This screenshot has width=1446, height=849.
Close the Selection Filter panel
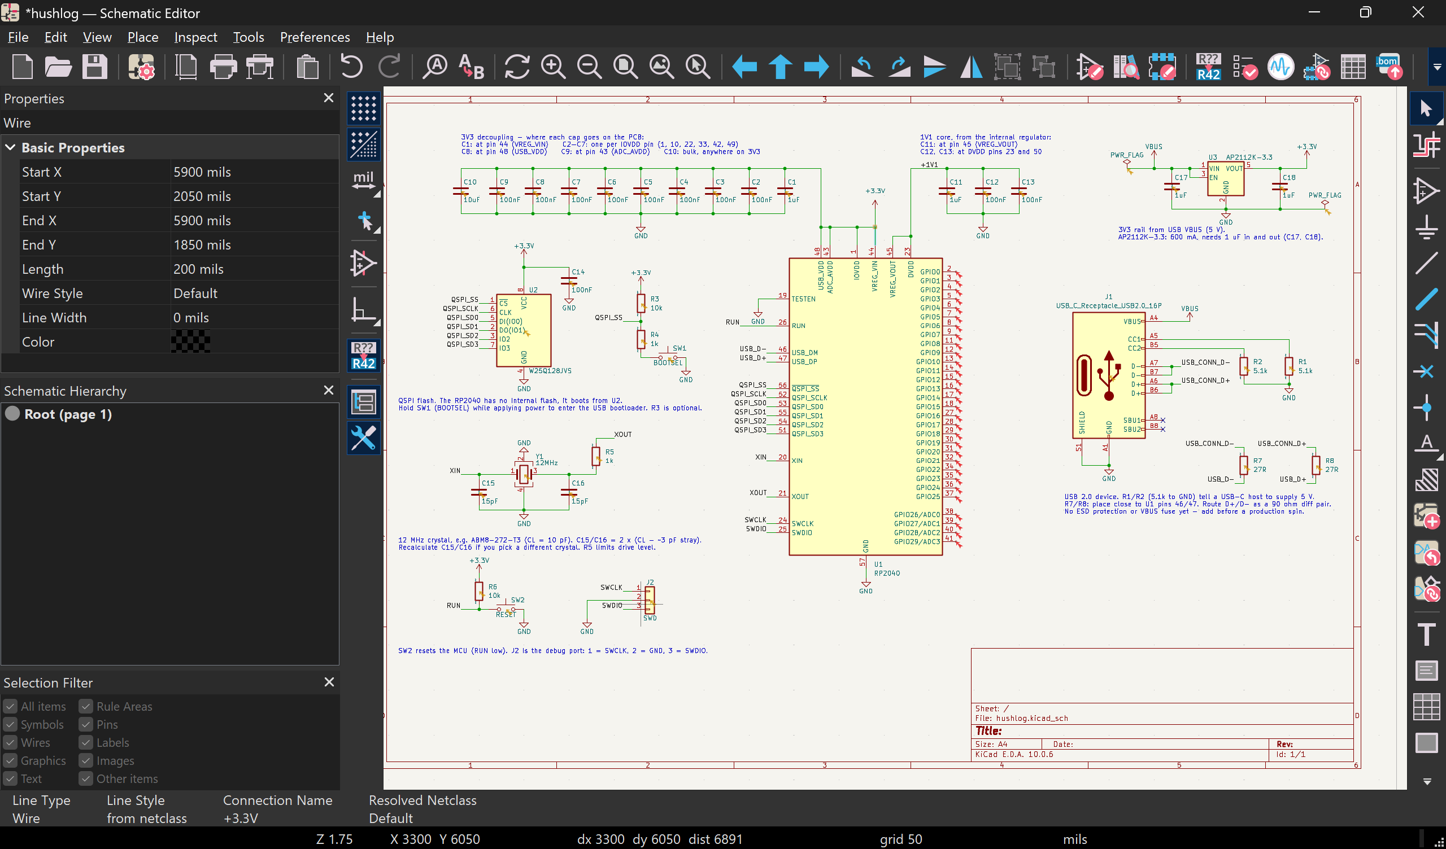pos(329,682)
